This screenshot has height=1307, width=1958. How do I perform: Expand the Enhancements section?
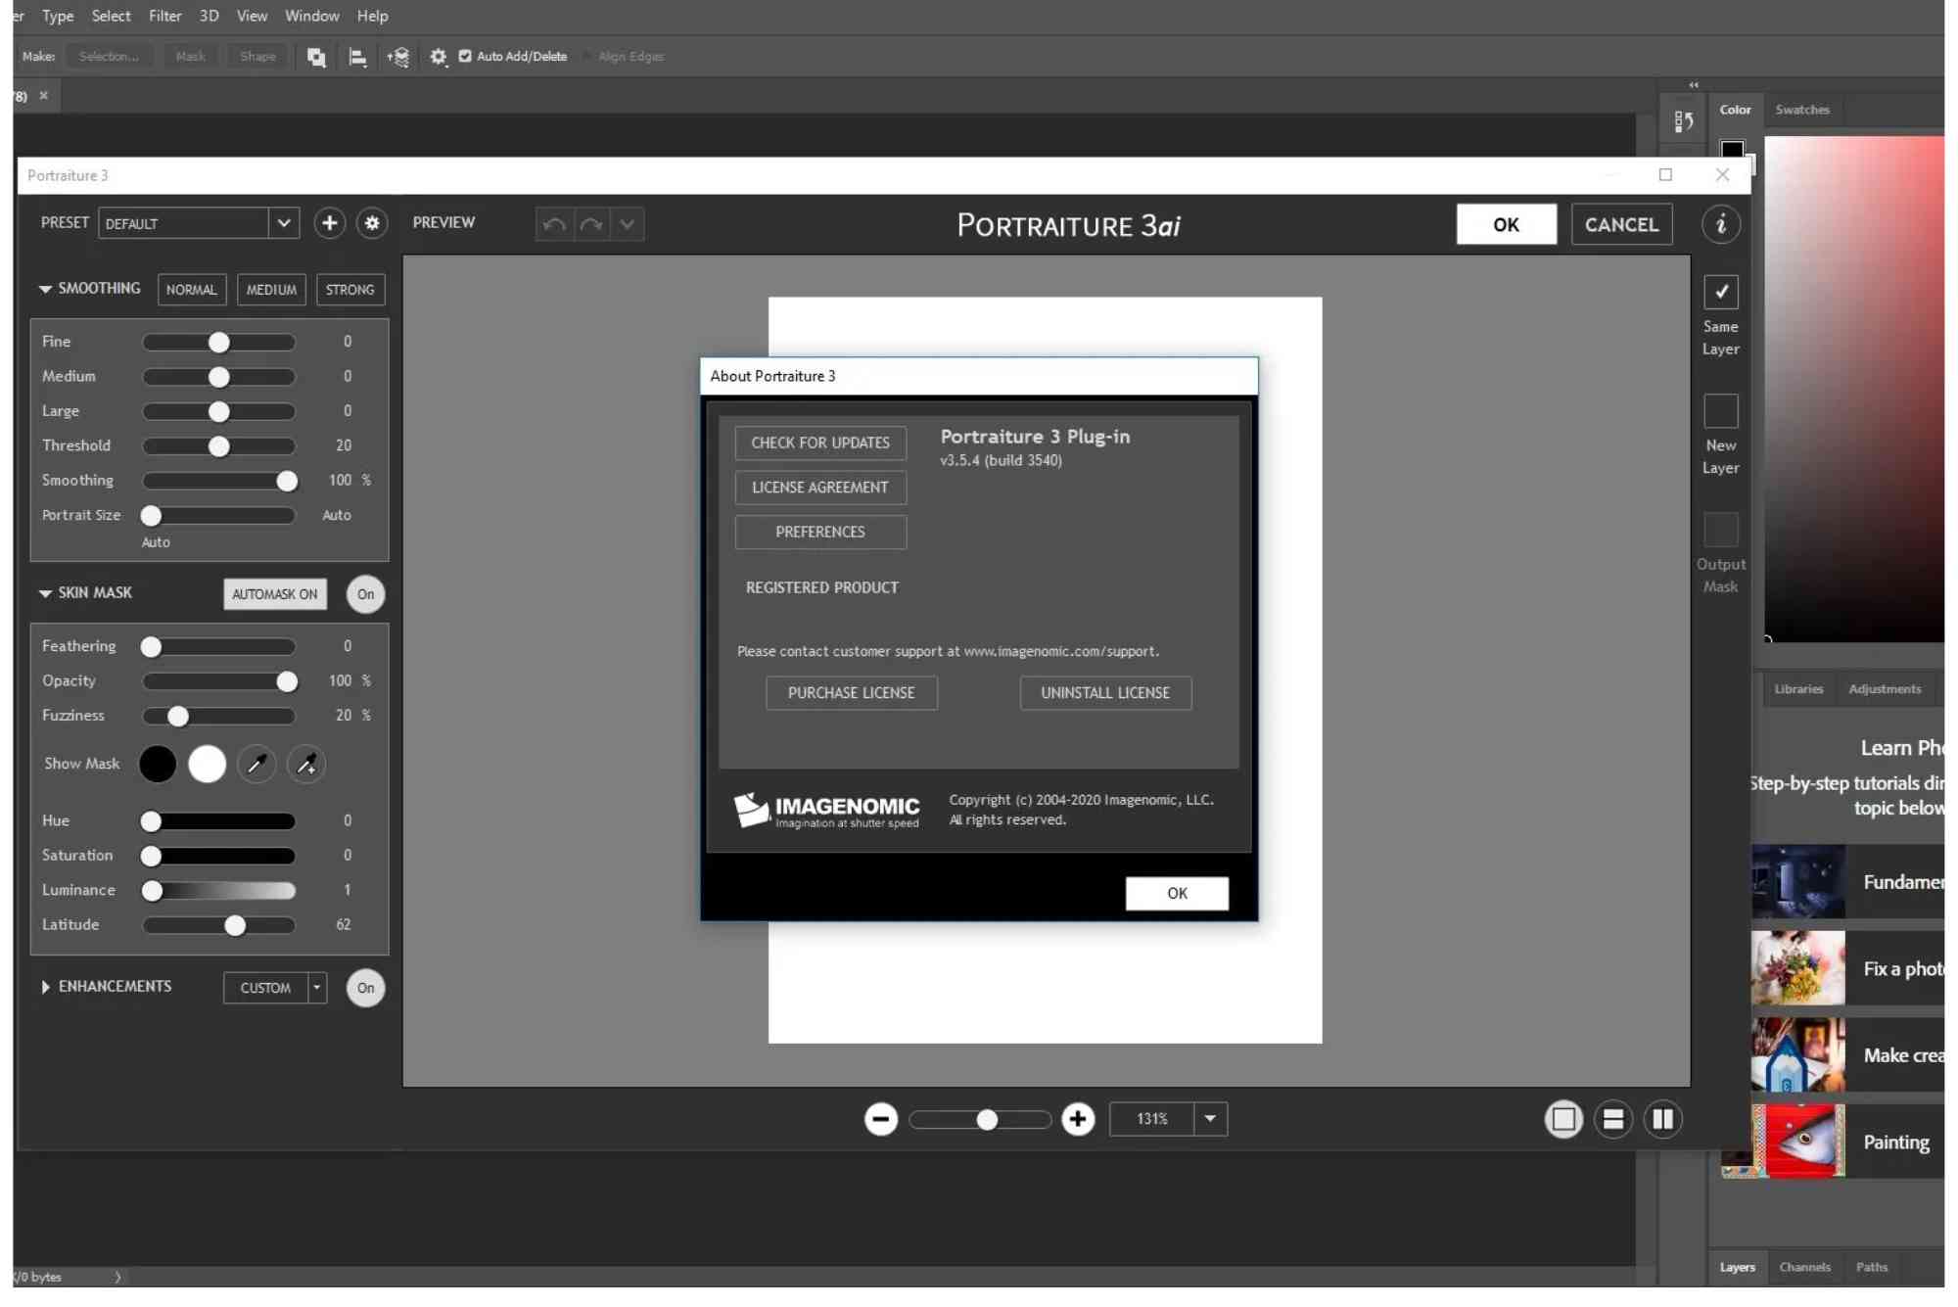45,988
